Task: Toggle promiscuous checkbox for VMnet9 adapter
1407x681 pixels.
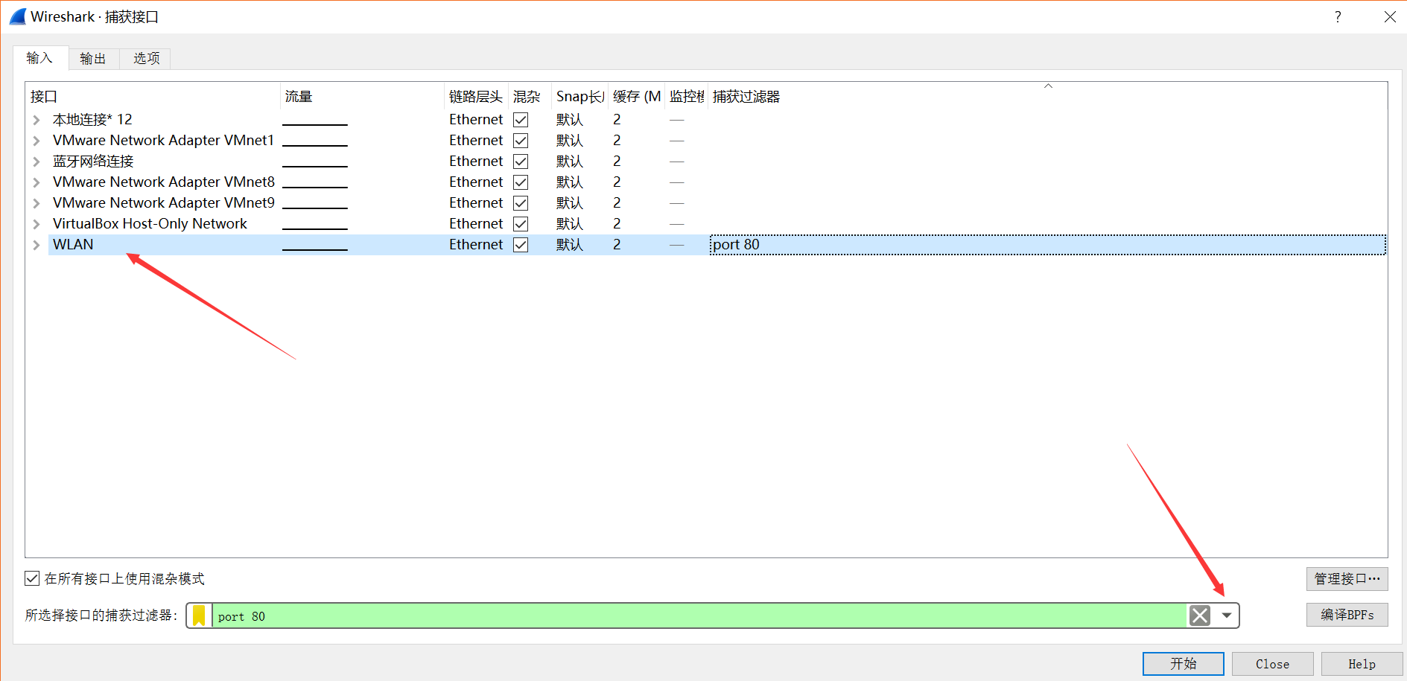Action: [x=521, y=203]
